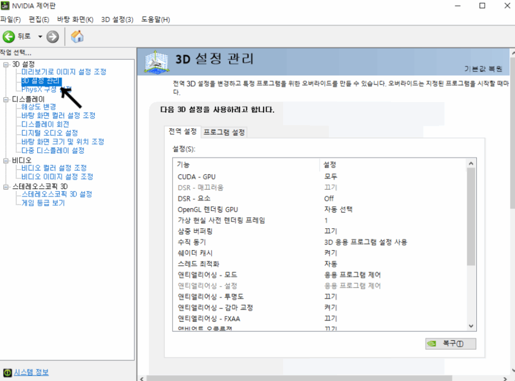Open the 3D 설정(3) menu

117,20
